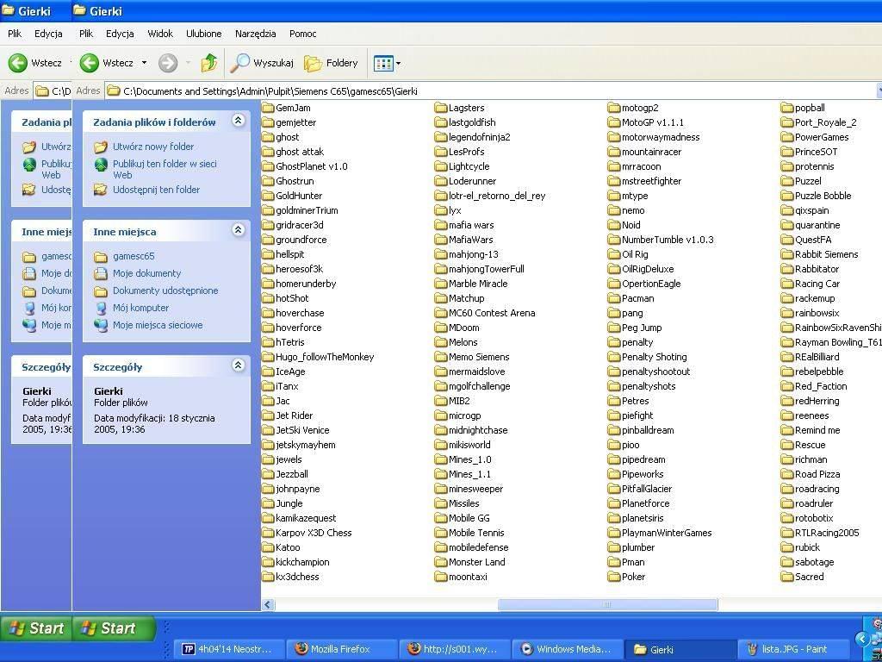The image size is (882, 662).
Task: Open Moje dokumenty link
Action: pyautogui.click(x=146, y=273)
